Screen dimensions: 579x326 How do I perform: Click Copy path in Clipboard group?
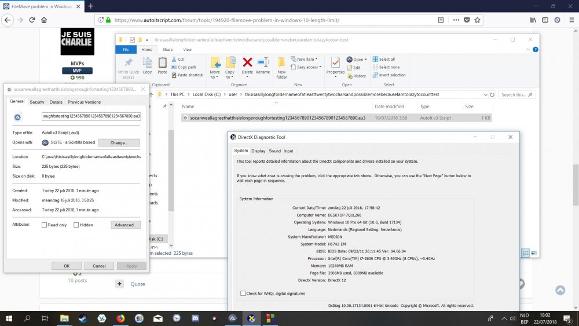click(184, 67)
